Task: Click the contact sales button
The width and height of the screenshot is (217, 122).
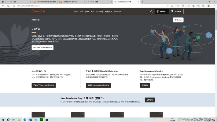Action: click(177, 12)
